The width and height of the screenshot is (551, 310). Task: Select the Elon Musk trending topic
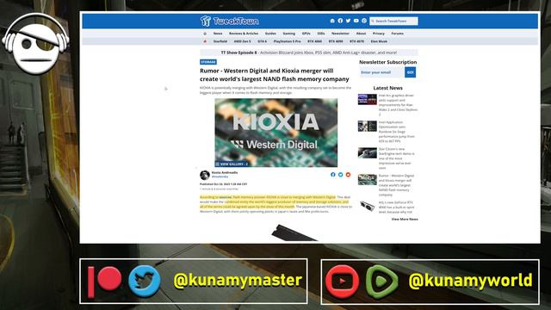coord(379,41)
